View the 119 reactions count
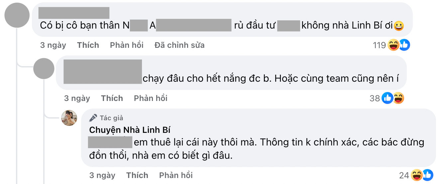This screenshot has height=184, width=448. pos(380,45)
